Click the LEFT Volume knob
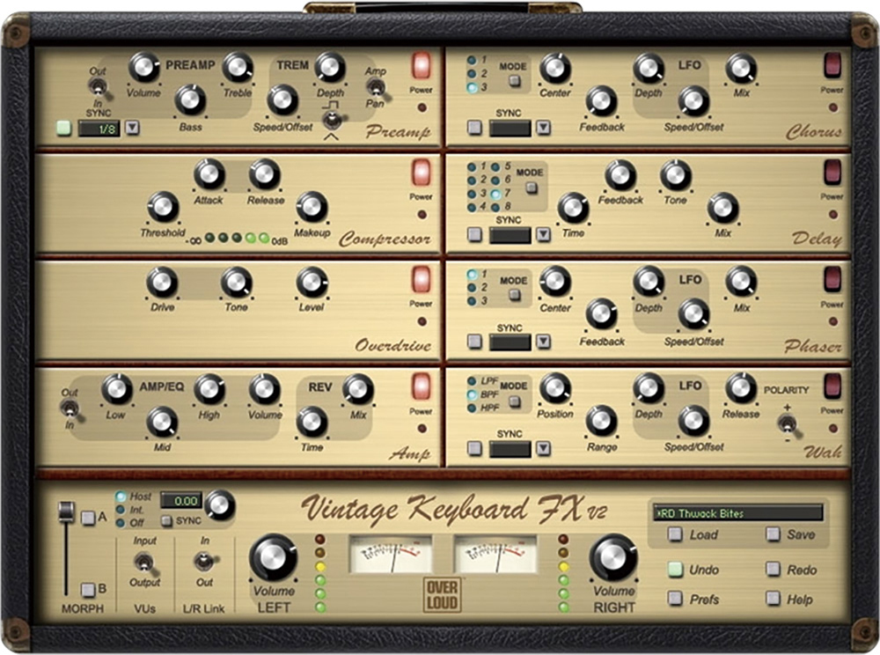 coord(274,558)
